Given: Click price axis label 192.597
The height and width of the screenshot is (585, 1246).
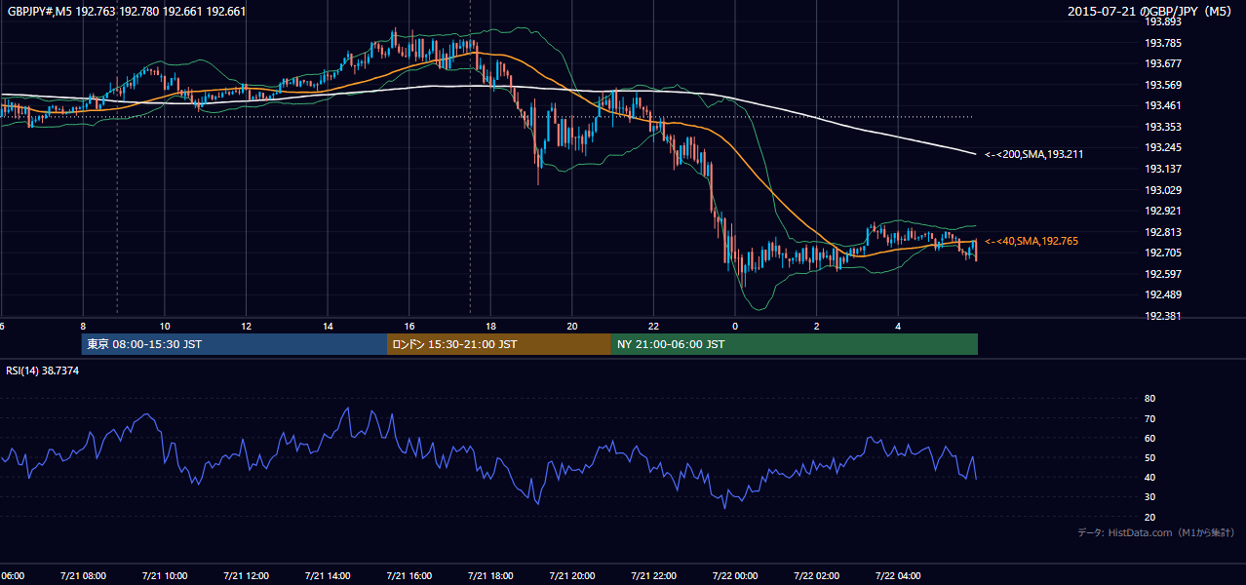Looking at the screenshot, I should tap(1163, 274).
